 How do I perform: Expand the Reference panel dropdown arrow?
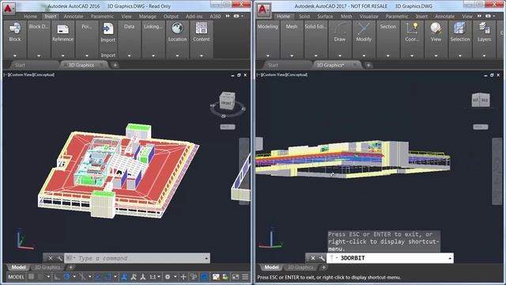[62, 55]
